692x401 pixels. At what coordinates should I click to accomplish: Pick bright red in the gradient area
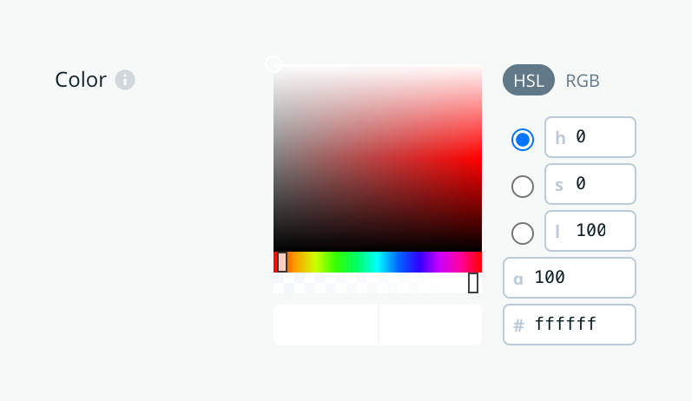(x=479, y=158)
